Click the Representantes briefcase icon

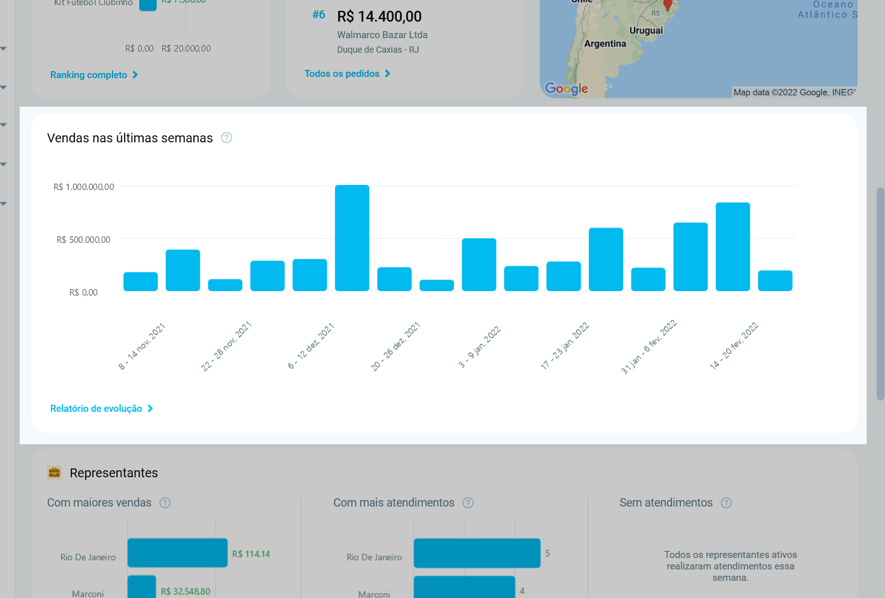point(54,472)
